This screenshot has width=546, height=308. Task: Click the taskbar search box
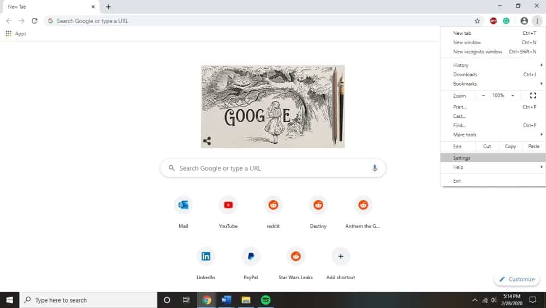point(88,300)
